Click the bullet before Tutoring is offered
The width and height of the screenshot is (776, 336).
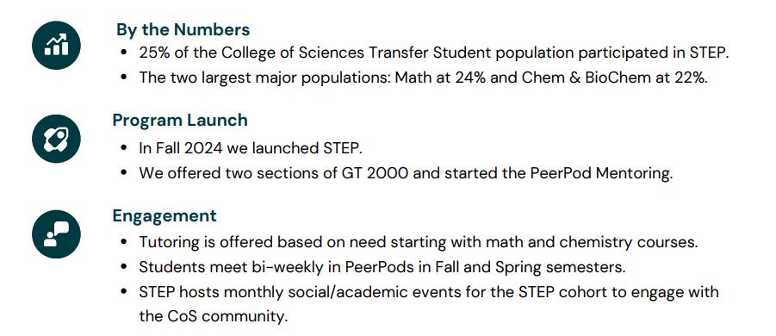(124, 243)
